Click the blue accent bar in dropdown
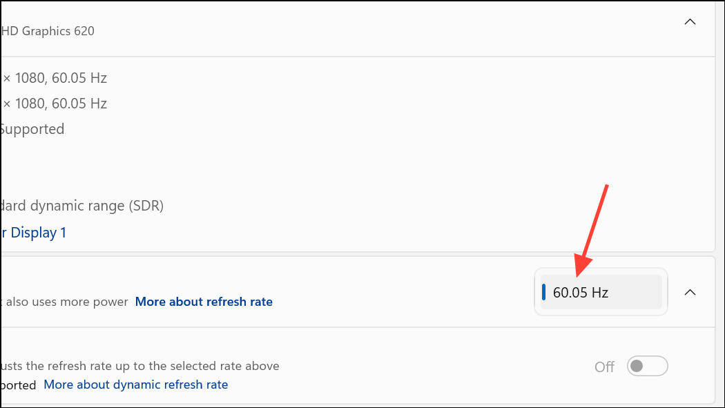This screenshot has width=725, height=408. (543, 292)
